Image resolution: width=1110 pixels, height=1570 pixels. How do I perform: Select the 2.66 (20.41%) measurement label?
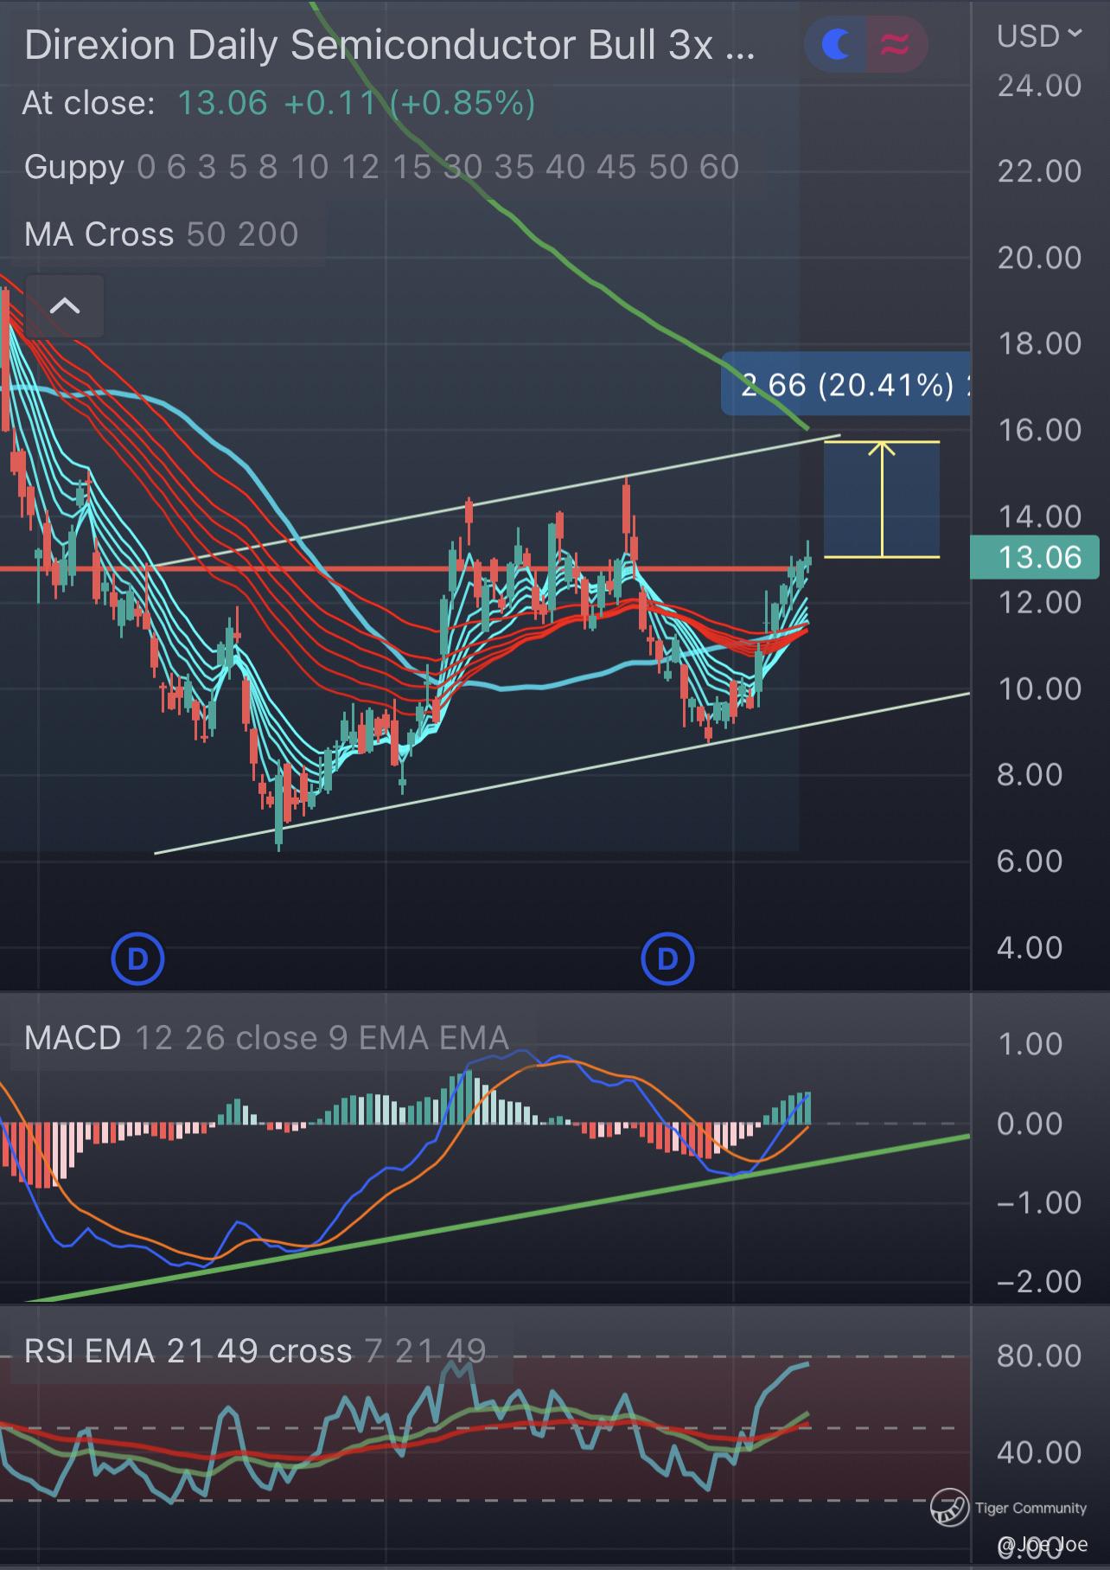click(846, 384)
